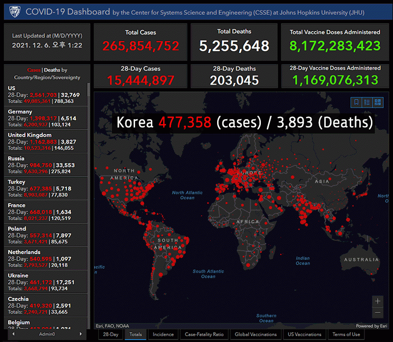Select Ukraine in the country list
Viewport: 393px width, 342px height.
[x=46, y=282]
